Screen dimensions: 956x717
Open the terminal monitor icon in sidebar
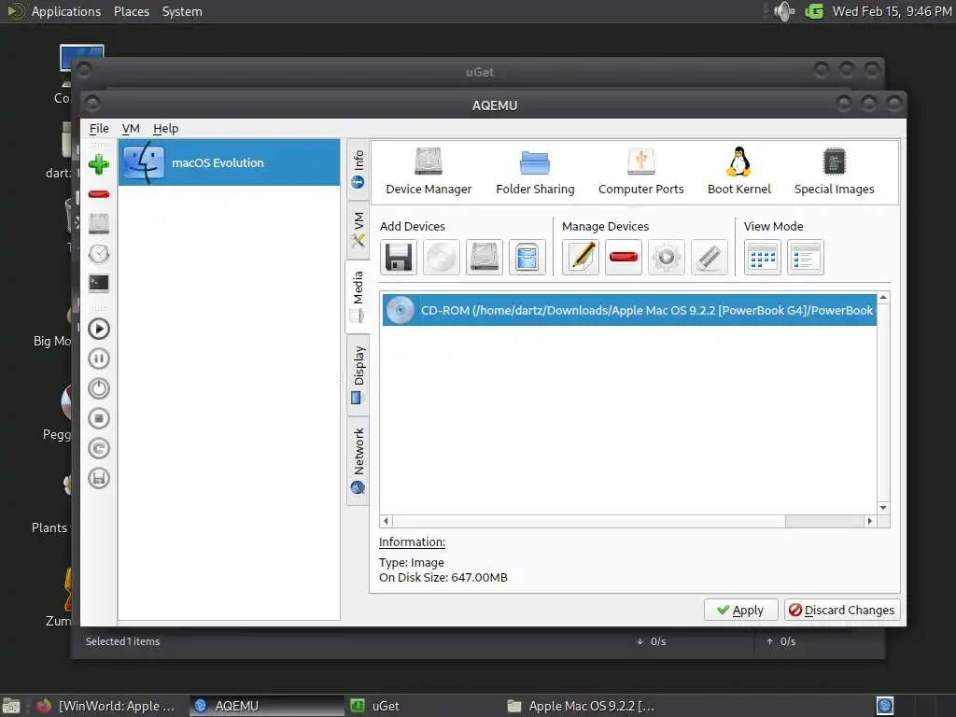click(x=99, y=283)
